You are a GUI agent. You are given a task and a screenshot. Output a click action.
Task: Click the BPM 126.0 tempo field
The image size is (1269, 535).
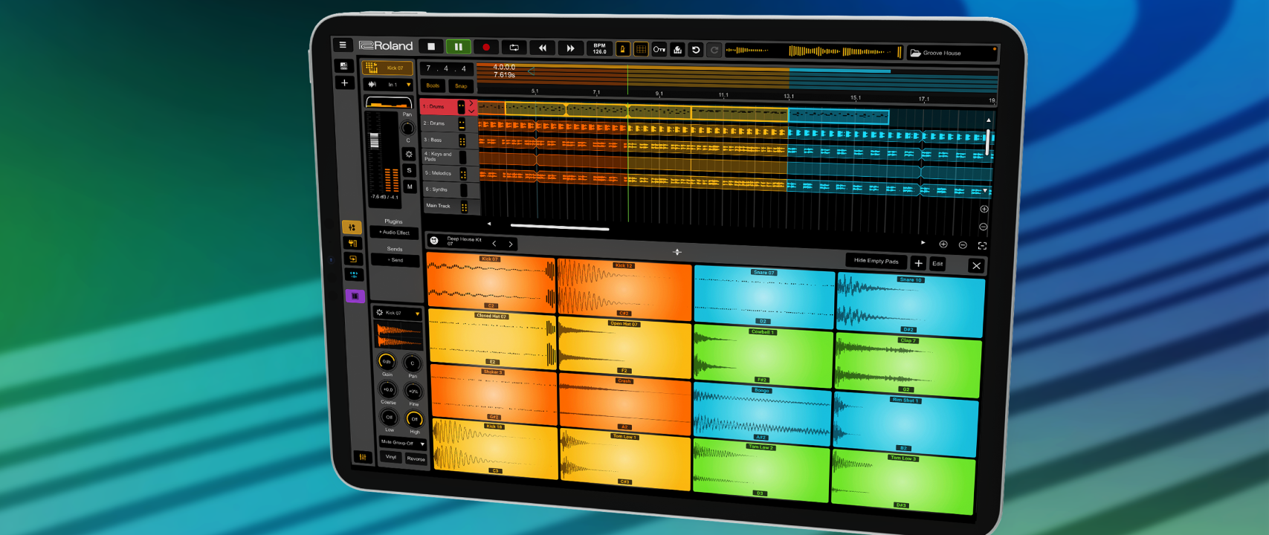pos(599,48)
